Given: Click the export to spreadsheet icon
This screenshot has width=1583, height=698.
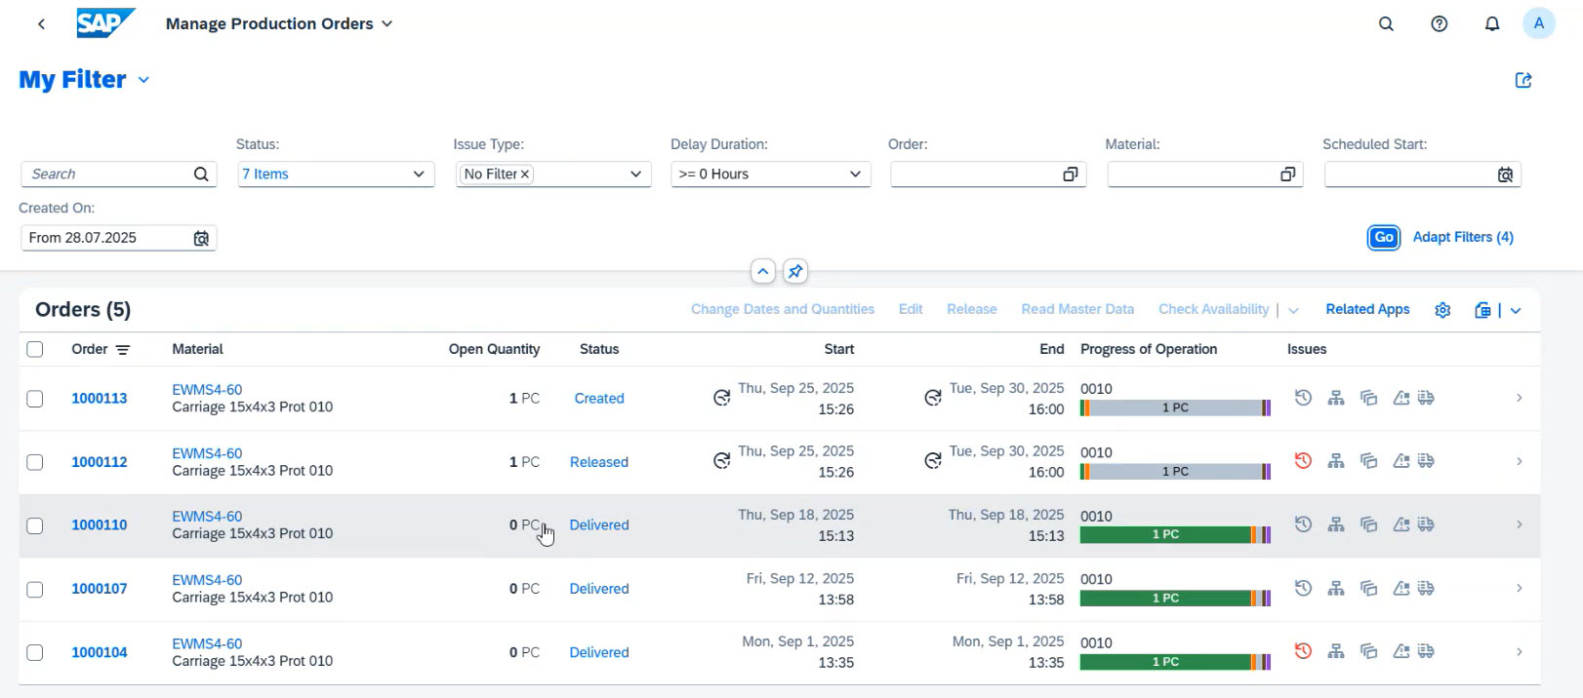Looking at the screenshot, I should tap(1482, 310).
